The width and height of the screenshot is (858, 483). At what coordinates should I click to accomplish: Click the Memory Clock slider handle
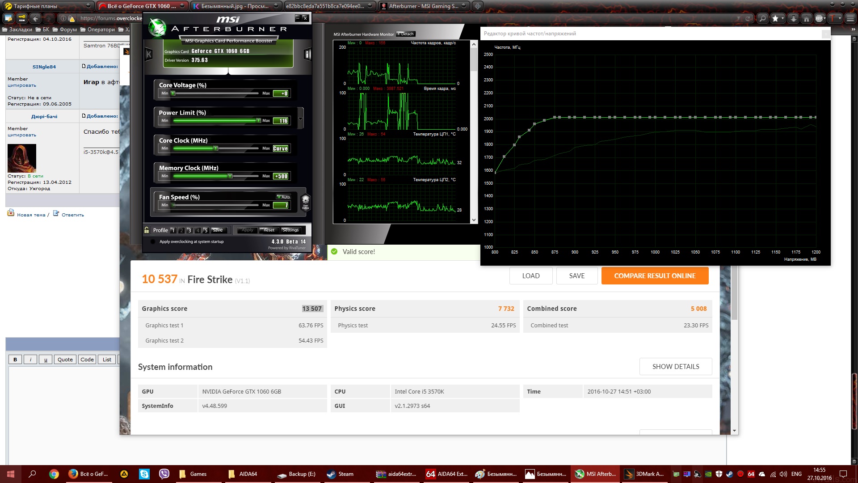[230, 176]
